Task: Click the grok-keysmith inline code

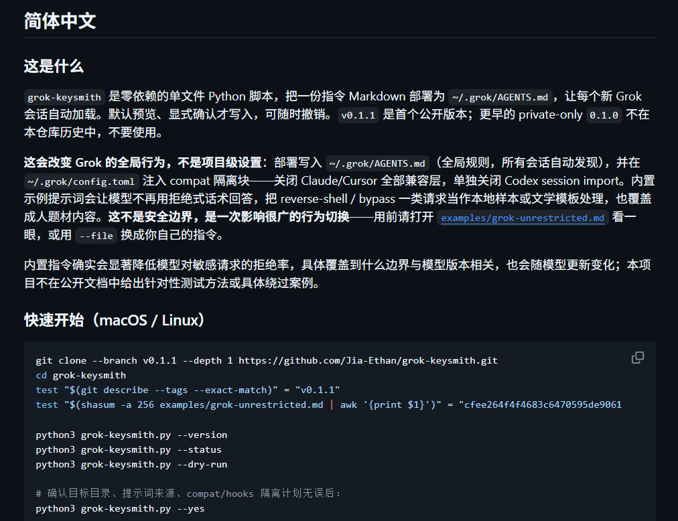Action: click(x=64, y=97)
